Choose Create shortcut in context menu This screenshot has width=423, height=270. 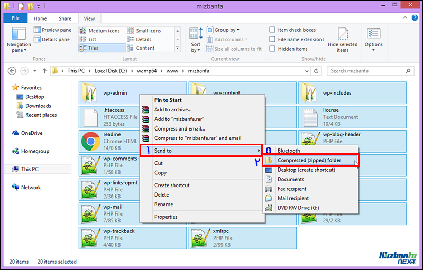(172, 185)
